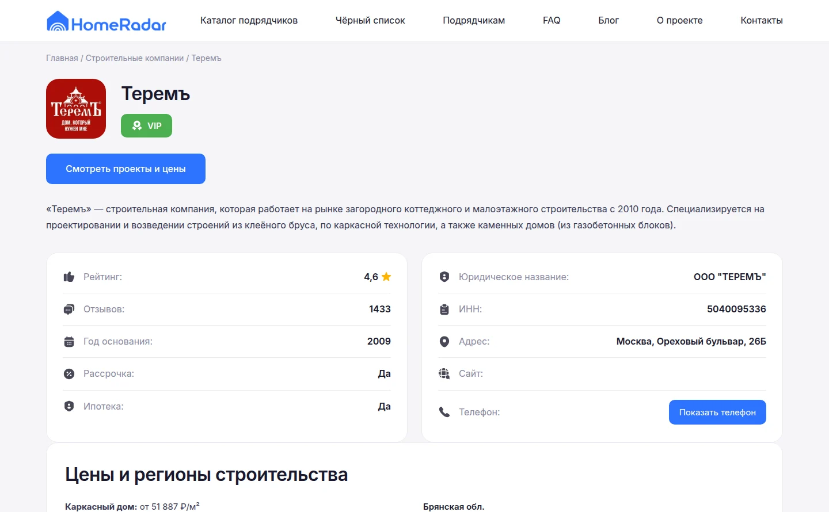Viewport: 829px width, 512px height.
Task: Click the globe icon beside Сайт
Action: (x=444, y=374)
